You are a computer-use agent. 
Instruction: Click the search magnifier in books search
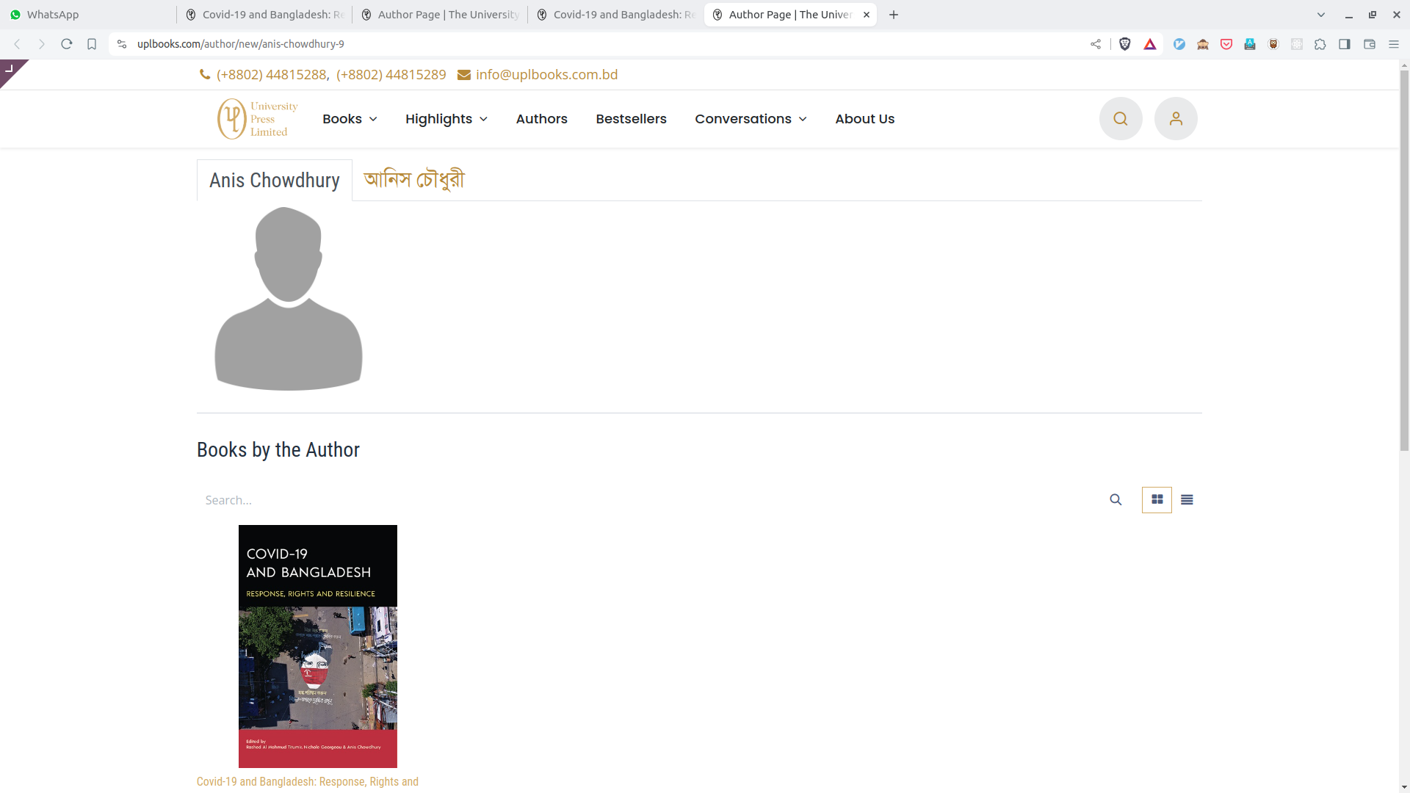coord(1116,500)
